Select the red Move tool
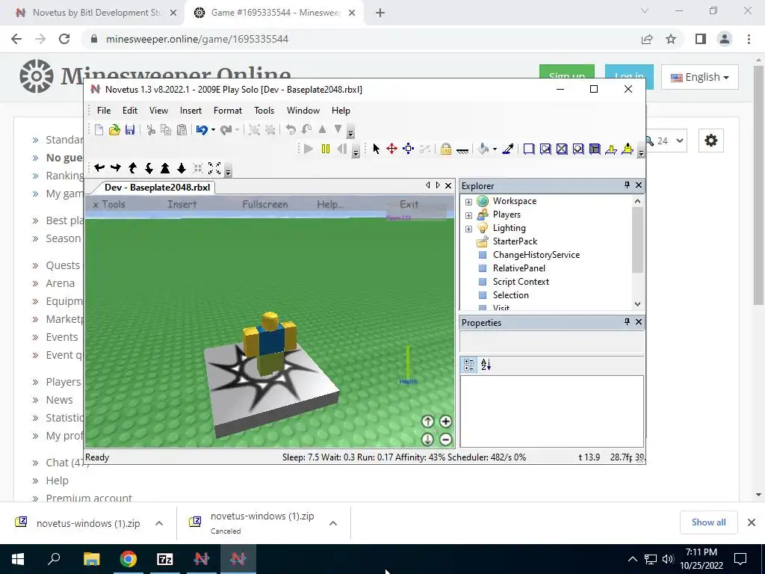This screenshot has height=574, width=765. (391, 149)
